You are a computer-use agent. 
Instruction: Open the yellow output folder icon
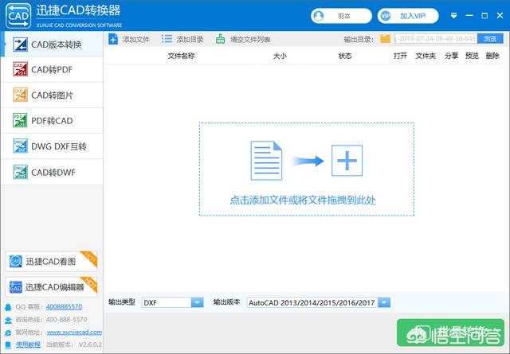point(386,39)
